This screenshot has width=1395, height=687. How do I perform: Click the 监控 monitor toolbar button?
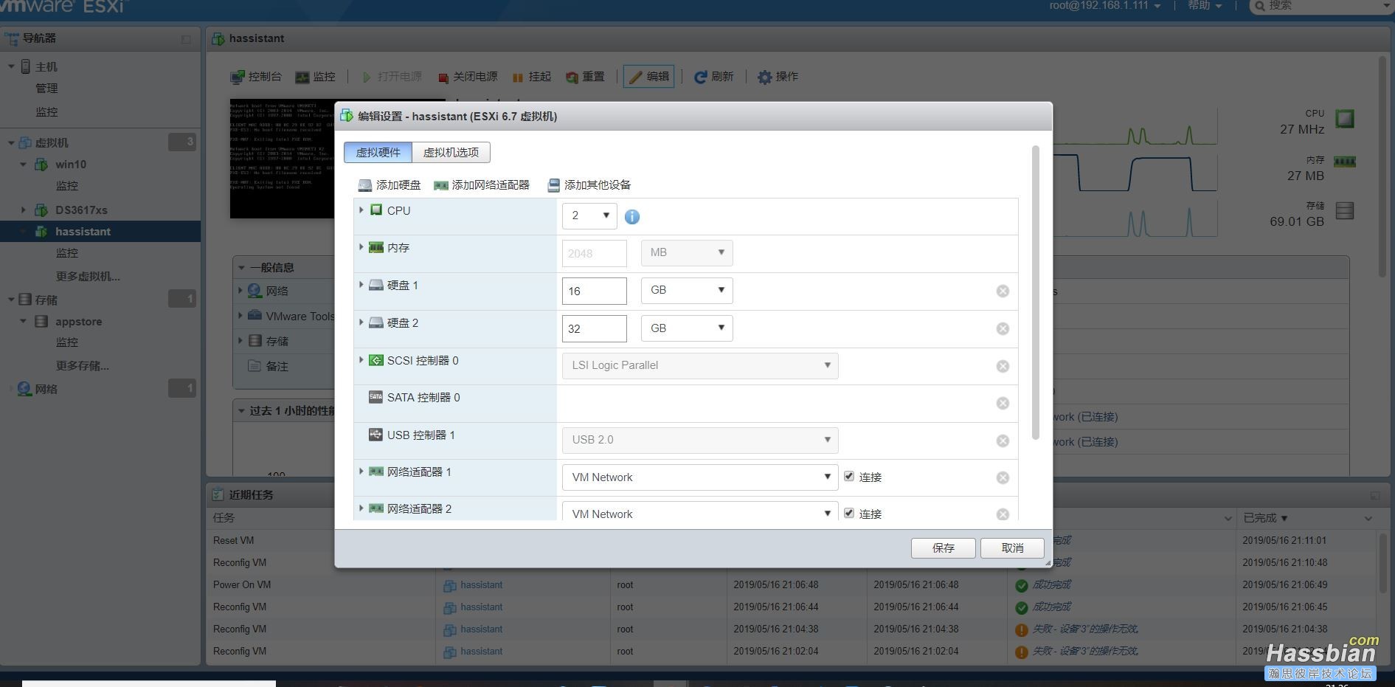[315, 77]
